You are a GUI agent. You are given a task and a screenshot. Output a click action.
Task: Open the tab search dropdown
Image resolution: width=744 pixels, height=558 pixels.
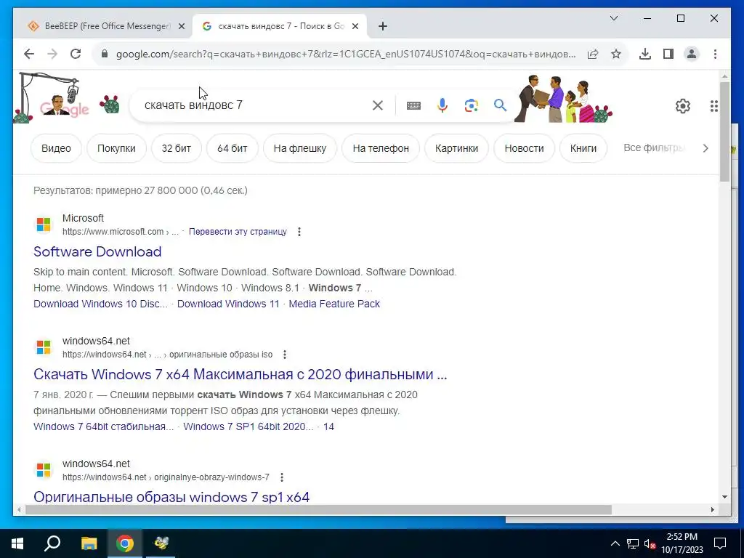[x=613, y=18]
